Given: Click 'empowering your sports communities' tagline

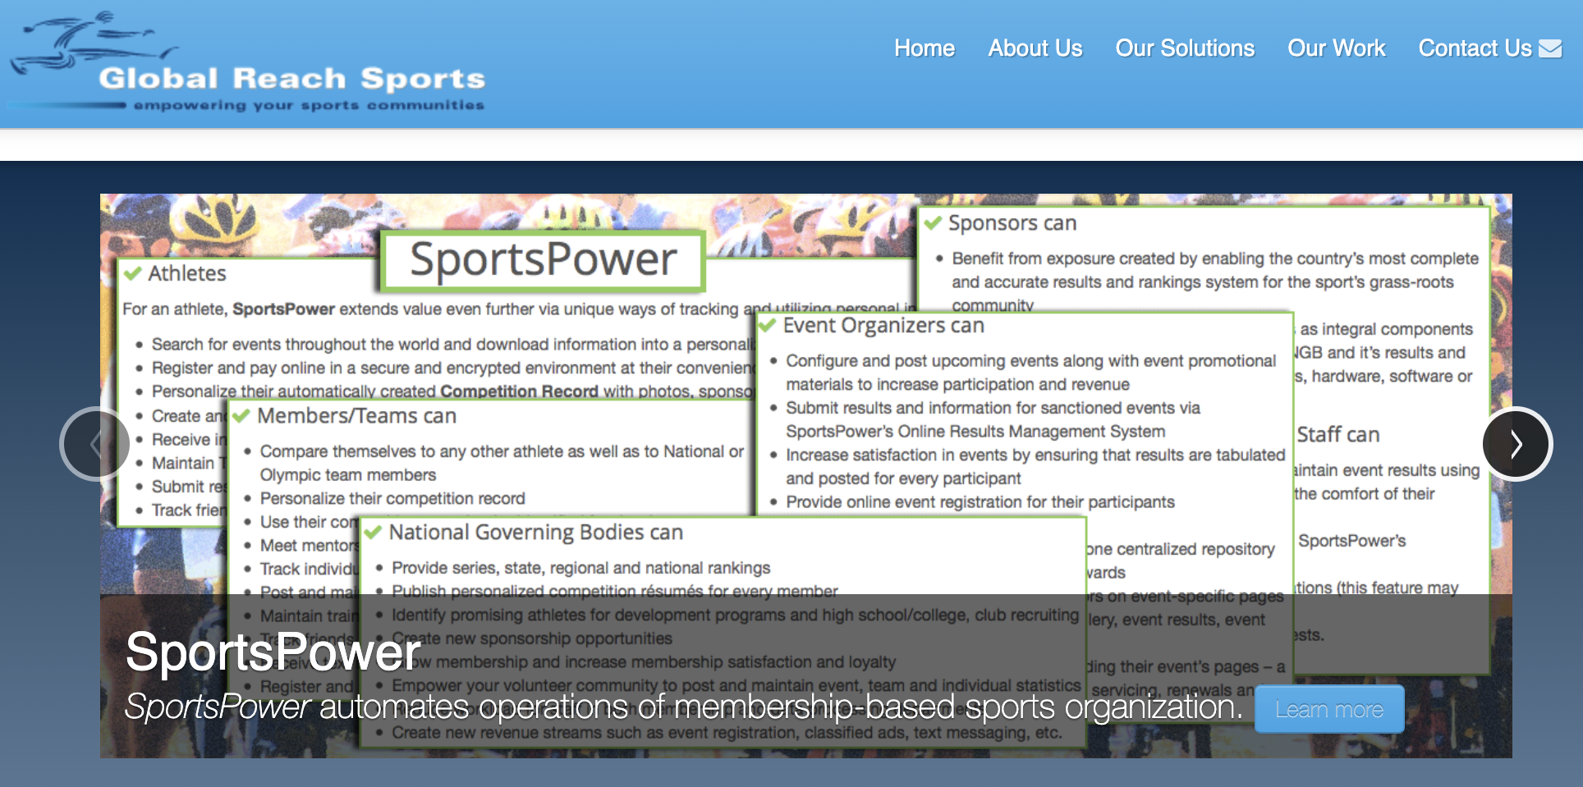Looking at the screenshot, I should pos(309,105).
